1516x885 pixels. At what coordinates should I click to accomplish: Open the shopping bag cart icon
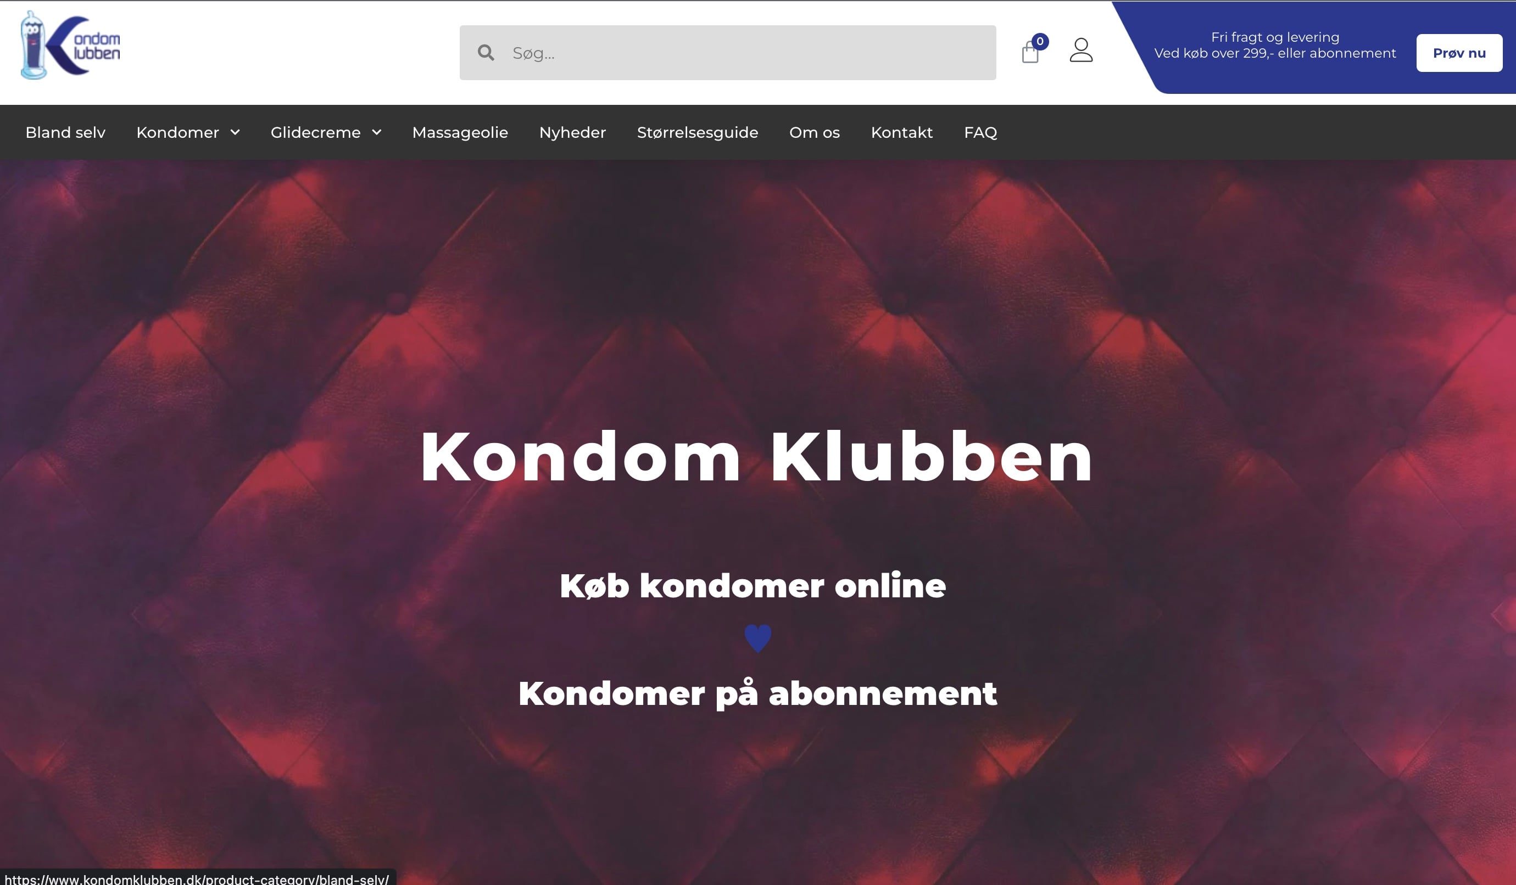[x=1030, y=53]
